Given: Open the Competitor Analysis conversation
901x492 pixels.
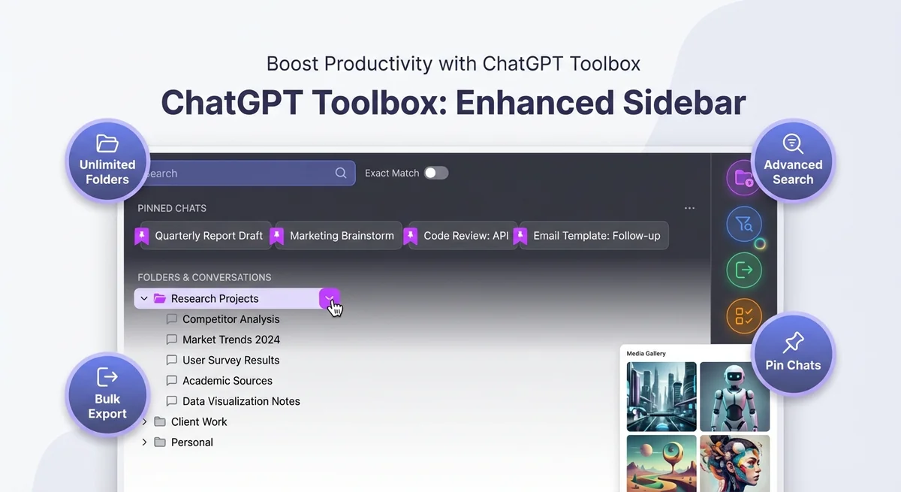Looking at the screenshot, I should pyautogui.click(x=231, y=318).
